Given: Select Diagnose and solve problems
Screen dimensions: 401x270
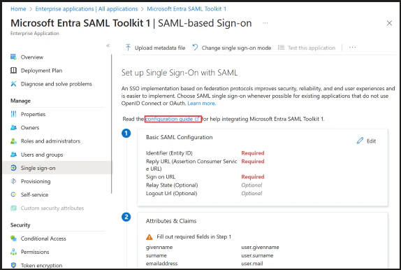Looking at the screenshot, I should click(x=57, y=84).
